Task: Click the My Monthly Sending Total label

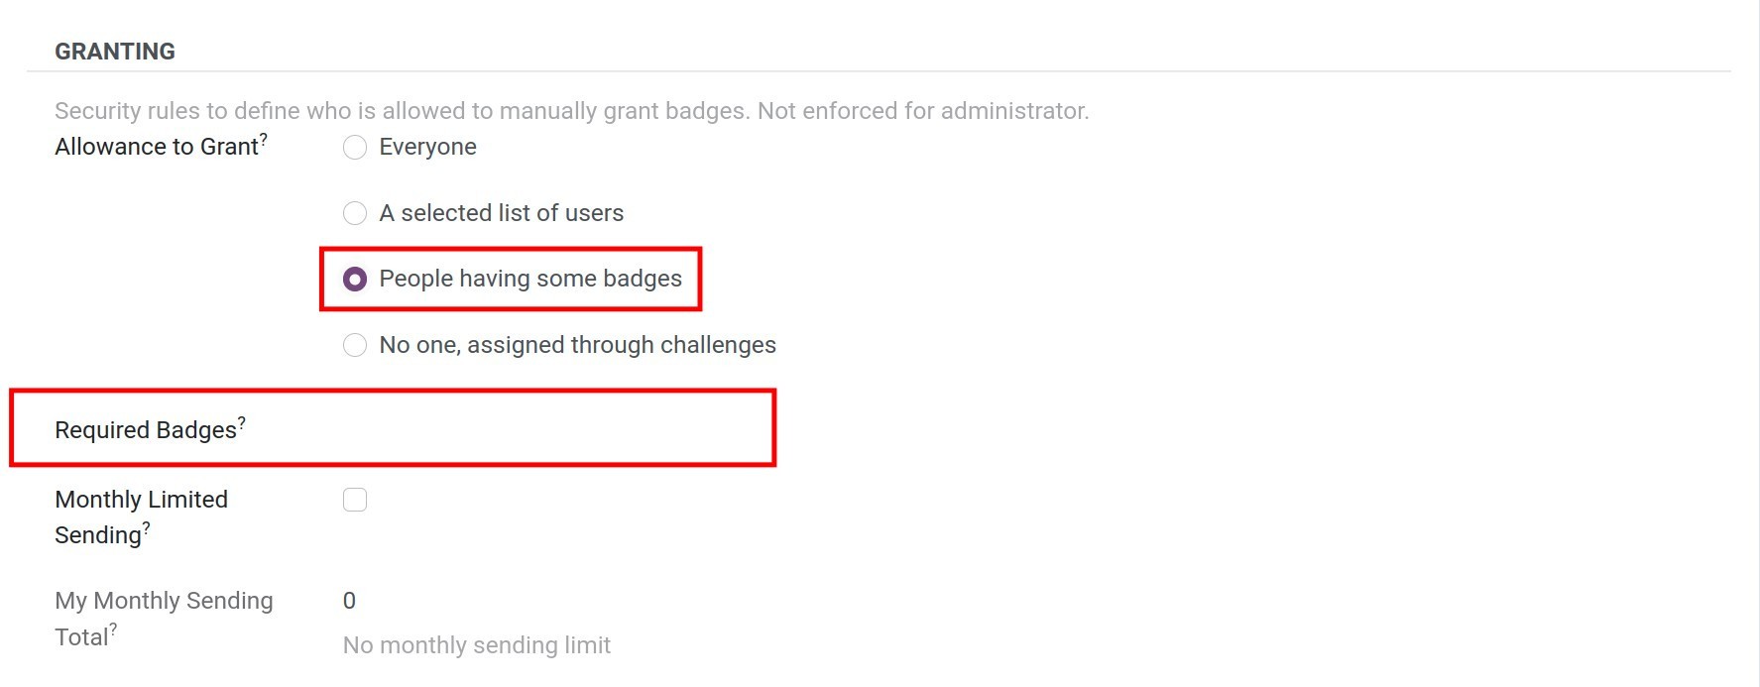Action: pos(162,618)
